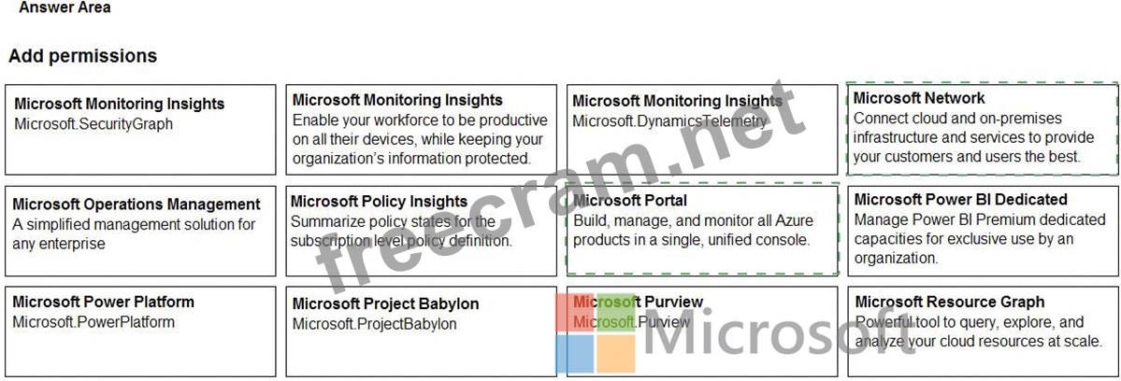Click the Microsoft Power Platform title
The width and height of the screenshot is (1121, 381).
tap(104, 302)
